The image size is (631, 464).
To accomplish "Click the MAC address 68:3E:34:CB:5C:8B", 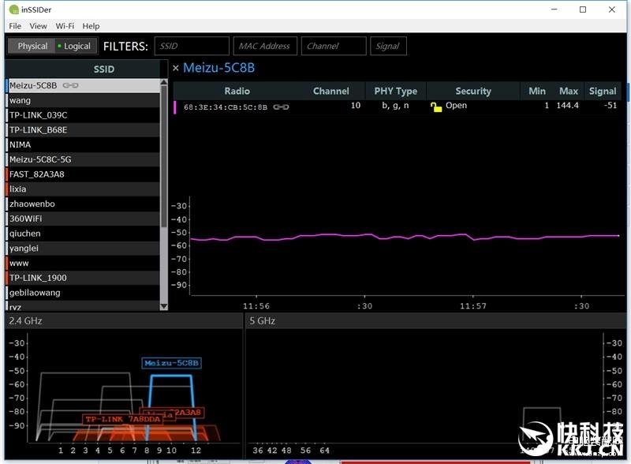I will pos(226,107).
